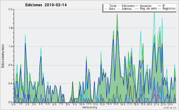Click the '15 h' x-axis label
The width and height of the screenshot is (179, 110).
click(x=116, y=104)
